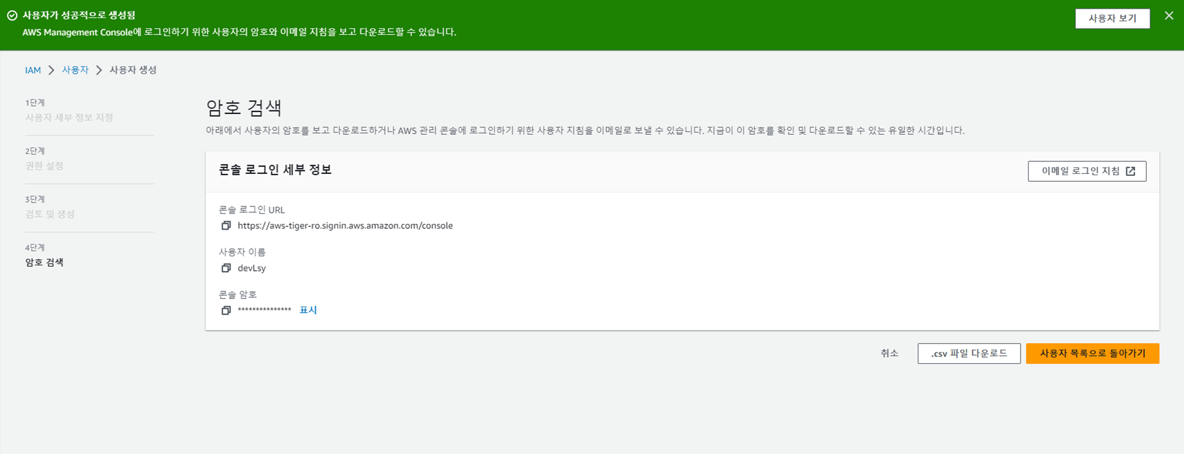
Task: Click the 암호 검색 page title
Action: pos(244,108)
